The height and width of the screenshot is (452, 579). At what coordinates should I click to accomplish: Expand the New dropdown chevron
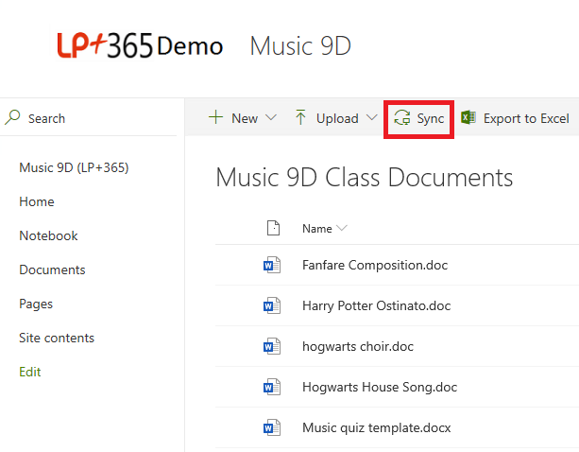(271, 117)
